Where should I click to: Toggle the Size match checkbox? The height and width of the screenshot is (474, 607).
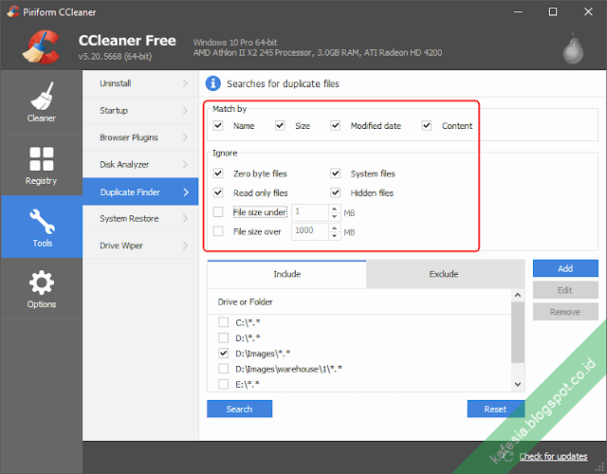pyautogui.click(x=280, y=125)
